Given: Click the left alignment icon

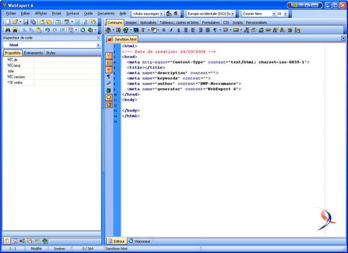Looking at the screenshot, I should pyautogui.click(x=193, y=30).
